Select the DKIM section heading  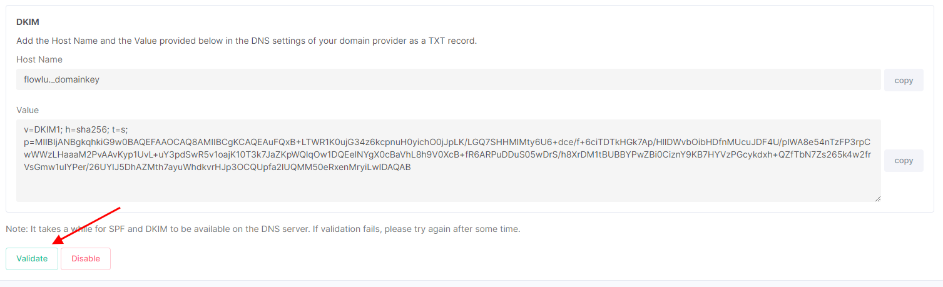point(28,22)
